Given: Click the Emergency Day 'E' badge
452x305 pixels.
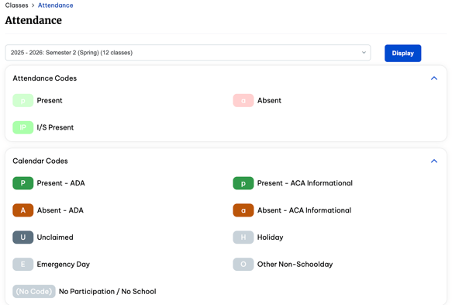Looking at the screenshot, I should (x=22, y=265).
